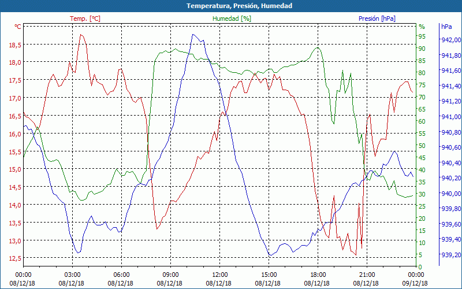Click the "16,0" temperature axis value
Screen dimensions: 462x289
pos(16,134)
